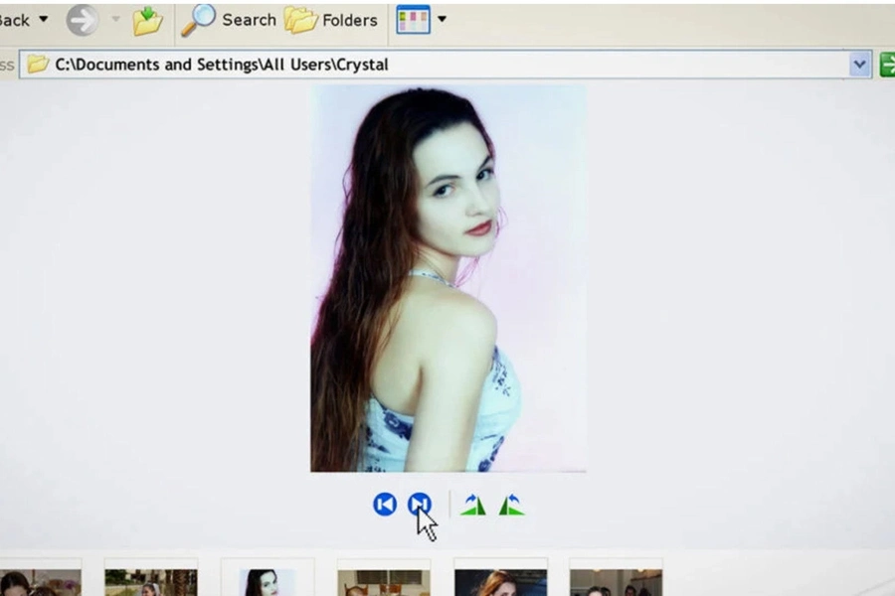Select the leftmost filmstrip thumbnail
Image resolution: width=895 pixels, height=596 pixels.
tap(40, 582)
